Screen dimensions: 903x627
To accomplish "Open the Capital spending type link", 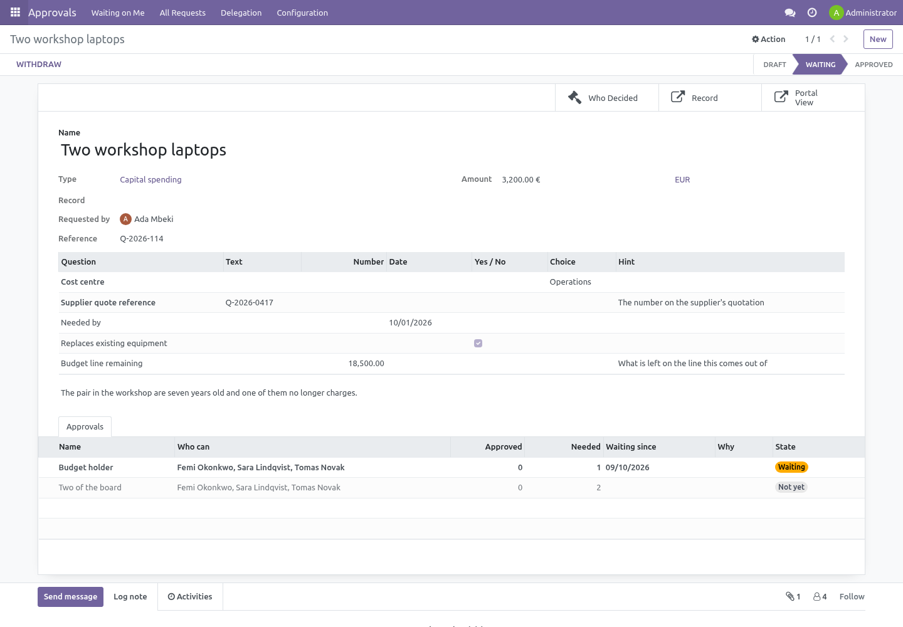I will point(150,179).
